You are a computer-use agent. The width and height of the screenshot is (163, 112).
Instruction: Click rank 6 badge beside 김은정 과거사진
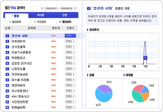7,63
